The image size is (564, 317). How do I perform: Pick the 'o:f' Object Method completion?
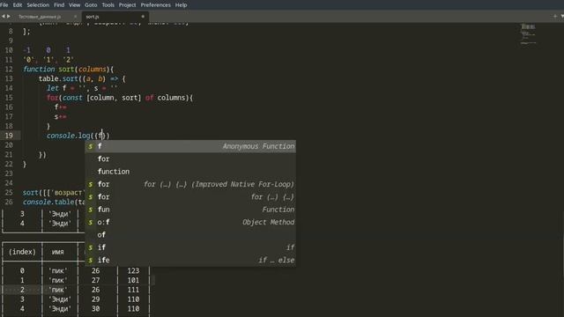point(190,223)
